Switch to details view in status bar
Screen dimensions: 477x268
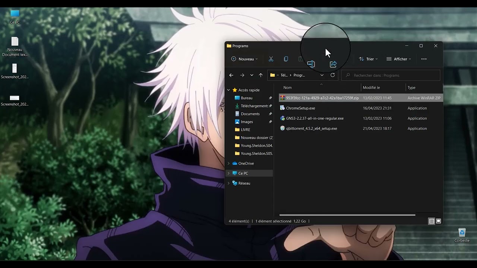pos(432,221)
